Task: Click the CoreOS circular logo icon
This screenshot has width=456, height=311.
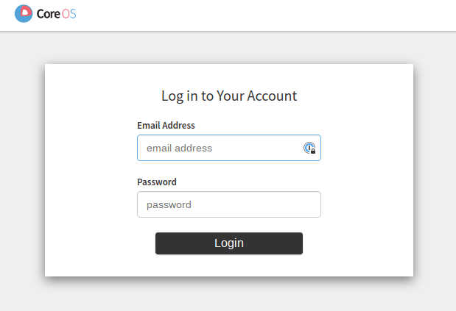Action: pos(24,13)
